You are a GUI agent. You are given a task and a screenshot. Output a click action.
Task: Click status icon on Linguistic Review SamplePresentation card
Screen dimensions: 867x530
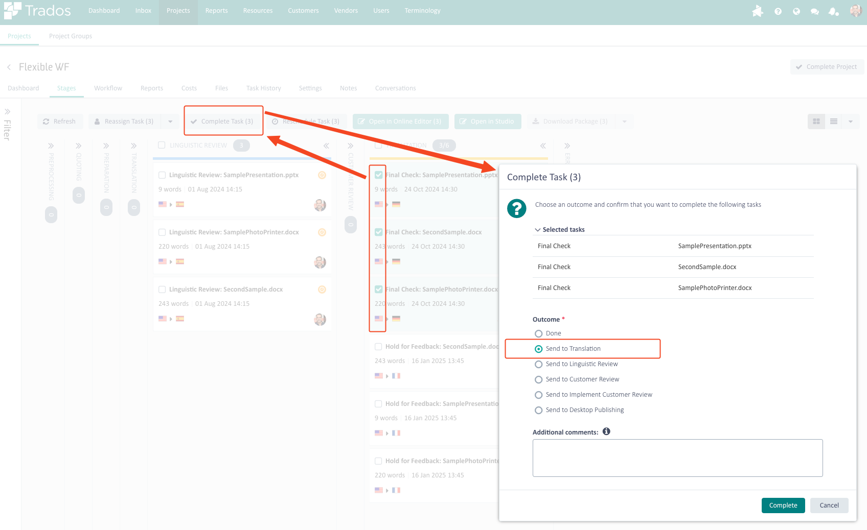point(322,175)
